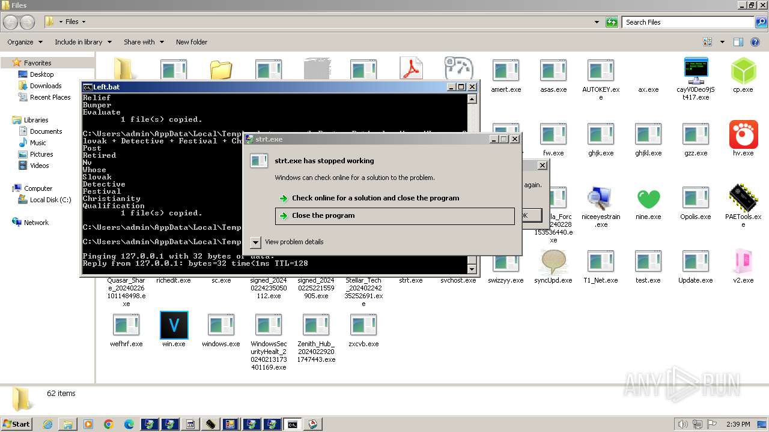Select win.exe icon with V logo
Screen dimensions: 769x432
tap(174, 325)
